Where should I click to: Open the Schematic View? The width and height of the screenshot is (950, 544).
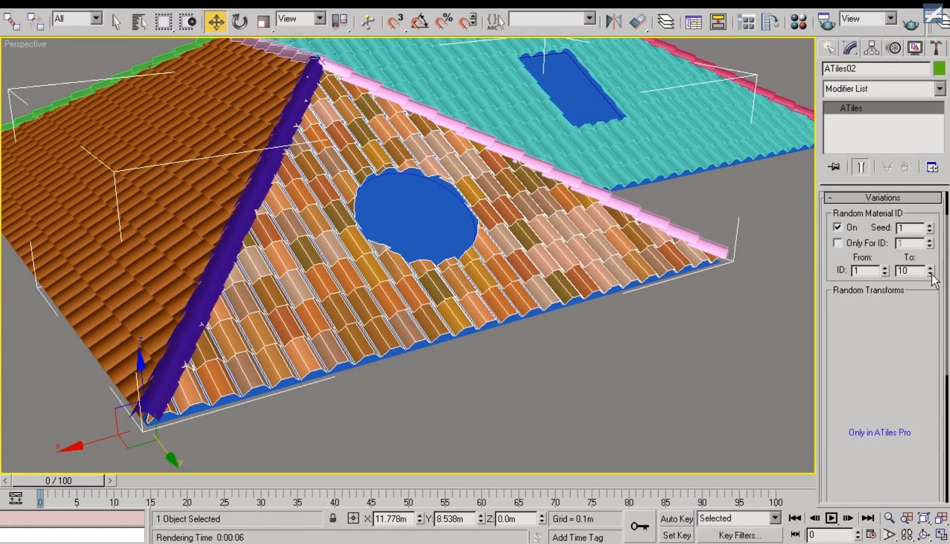[x=717, y=21]
